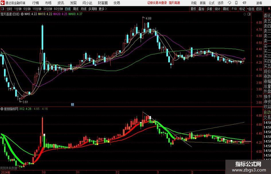Screen dimensions: 271x174
Task: Click the diamond icon above main chart
Action: tap(245, 14)
